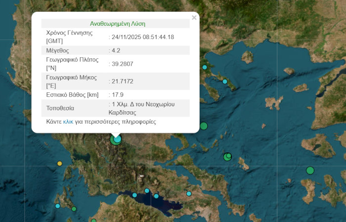
Task: Click the latitude value 39.2807
Action: 122,64
